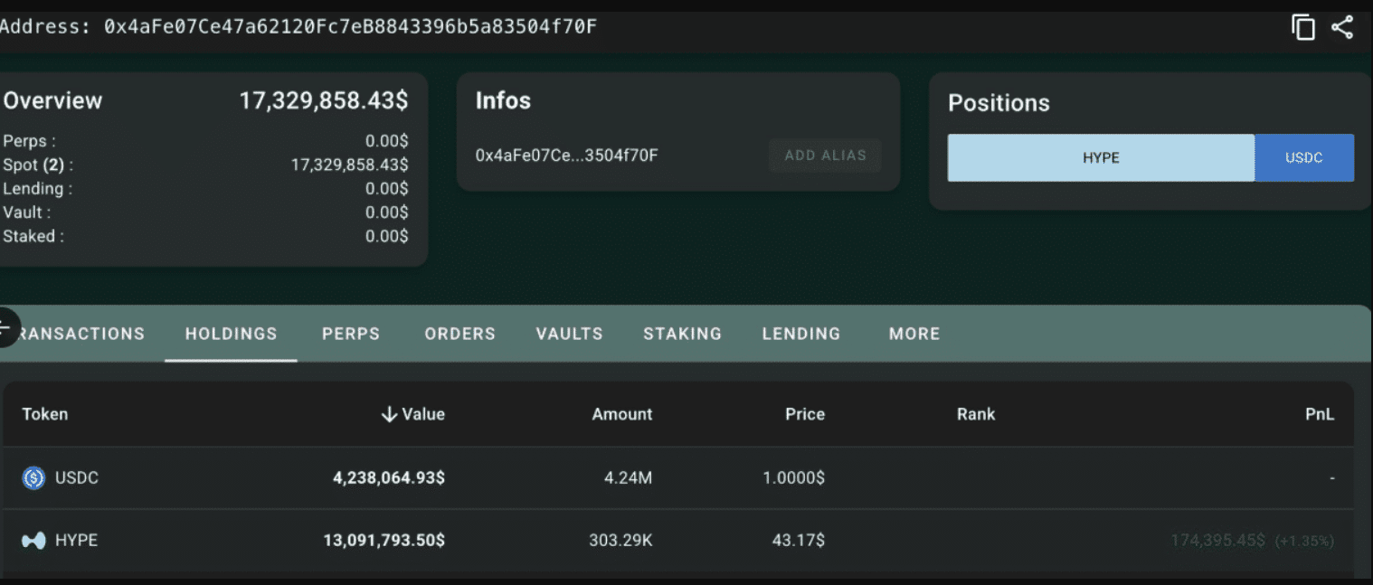
Task: Open the More tab menu
Action: pos(914,334)
